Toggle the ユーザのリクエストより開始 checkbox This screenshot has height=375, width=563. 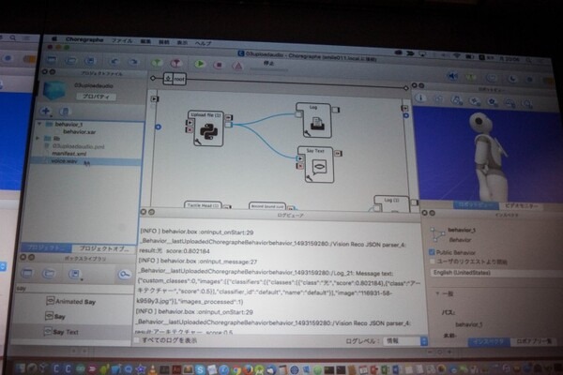(433, 261)
